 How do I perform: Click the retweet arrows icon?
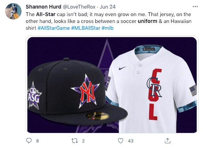pos(75,141)
